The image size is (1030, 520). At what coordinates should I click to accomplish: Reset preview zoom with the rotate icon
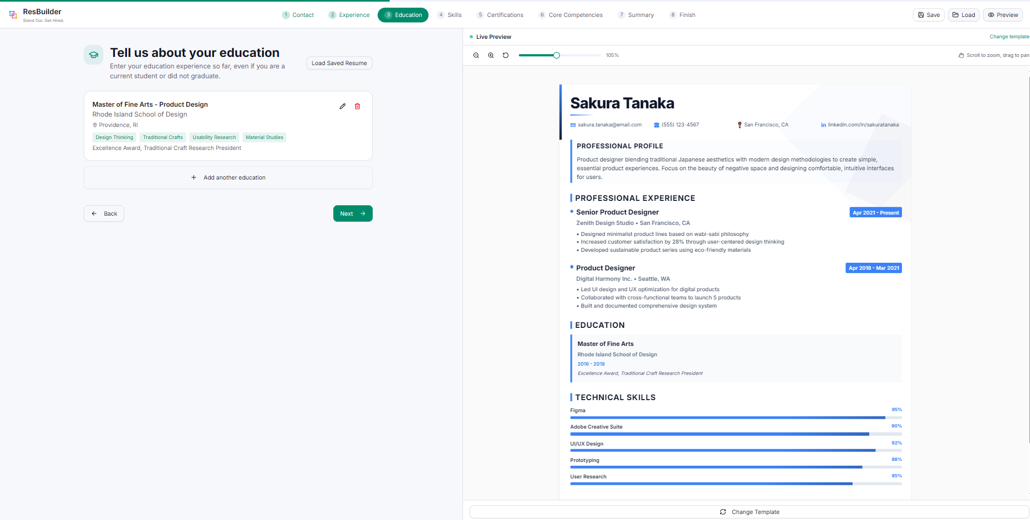[506, 55]
